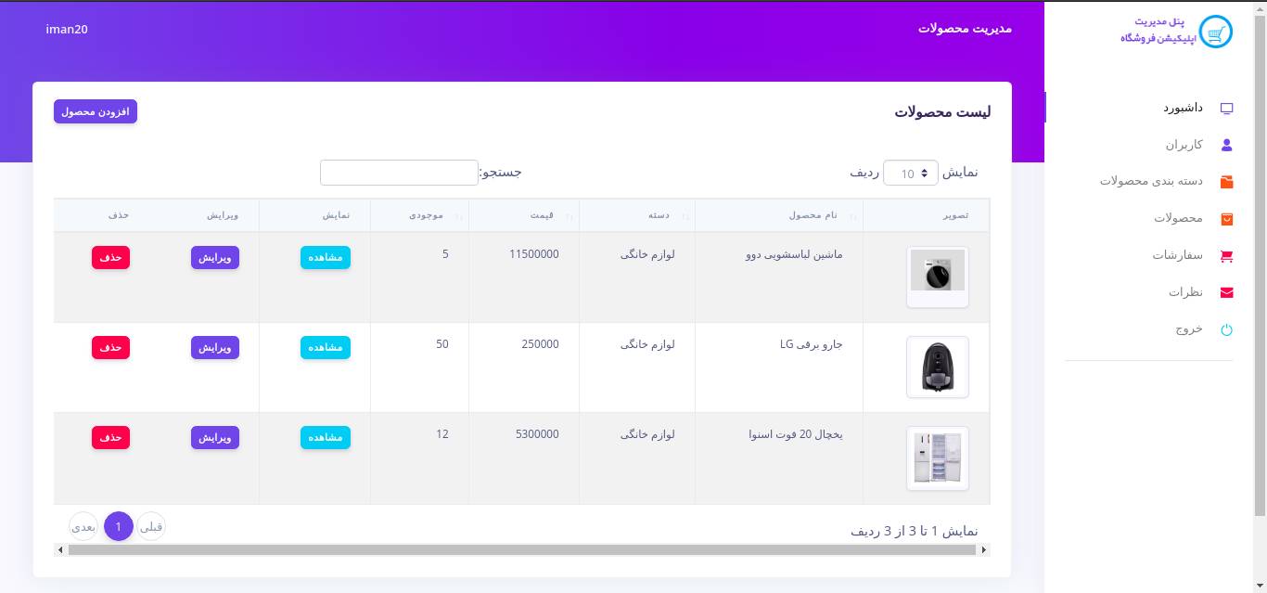Open the rows-per-page dropdown showing 10
This screenshot has width=1267, height=593.
[x=910, y=174]
